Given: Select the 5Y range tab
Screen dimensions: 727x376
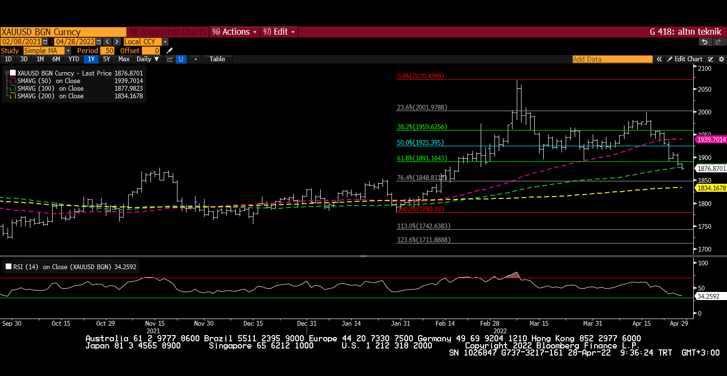Looking at the screenshot, I should [x=106, y=59].
